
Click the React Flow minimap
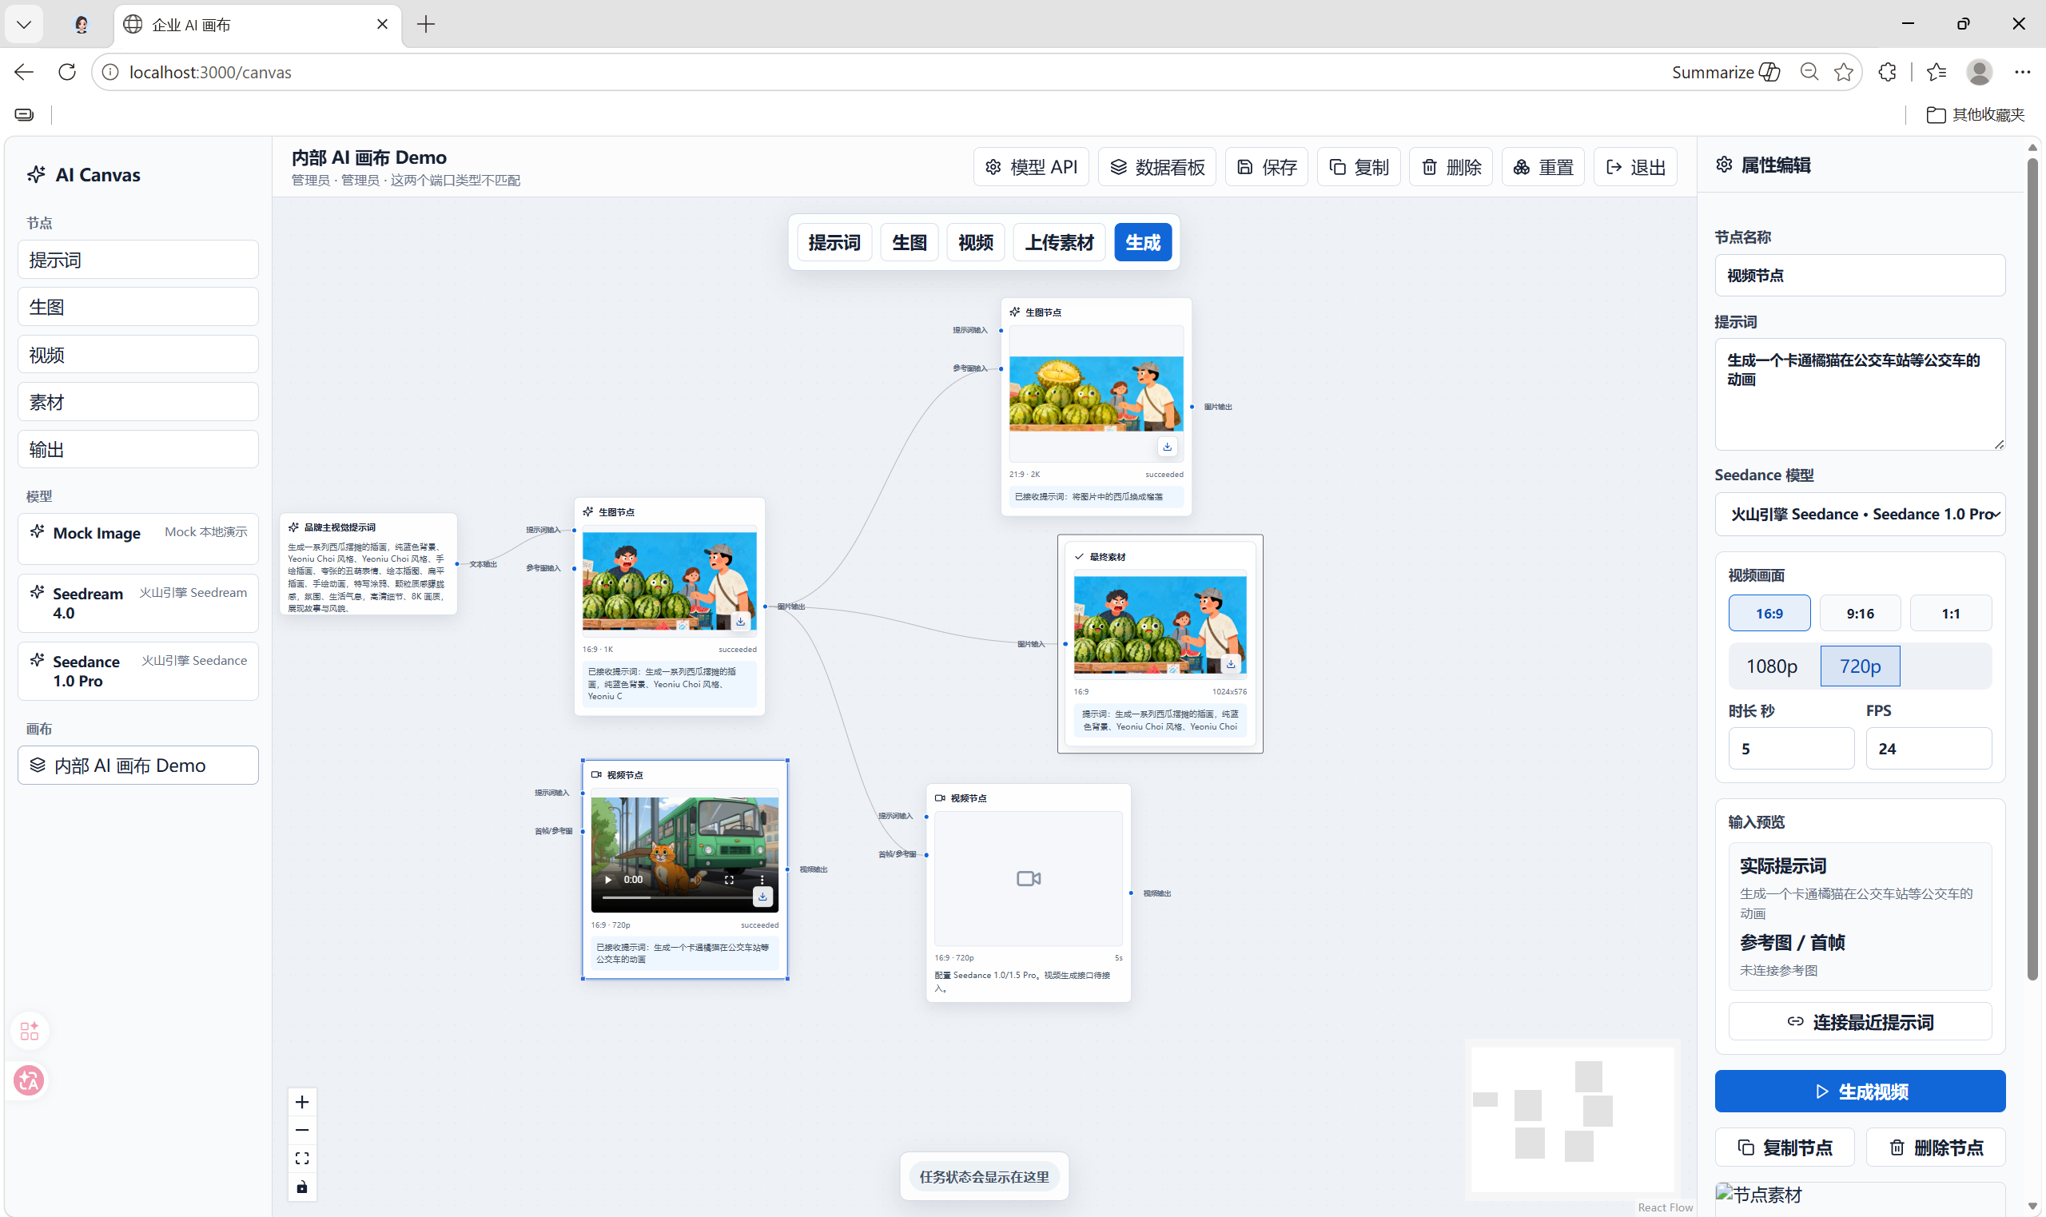pos(1572,1119)
